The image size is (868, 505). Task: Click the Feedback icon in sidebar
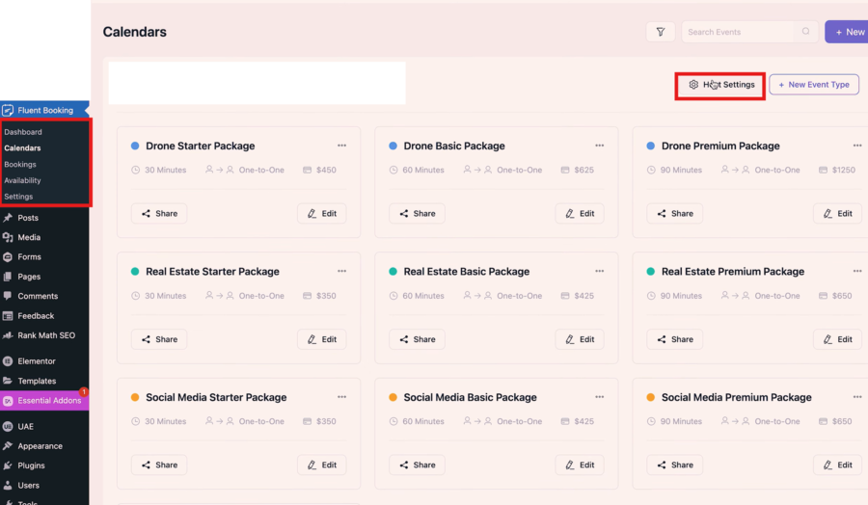[8, 316]
